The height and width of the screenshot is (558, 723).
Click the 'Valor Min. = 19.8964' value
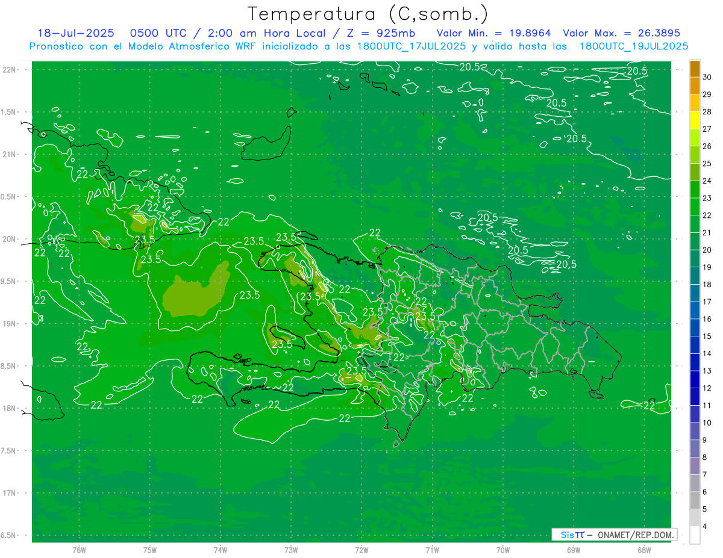click(x=494, y=34)
